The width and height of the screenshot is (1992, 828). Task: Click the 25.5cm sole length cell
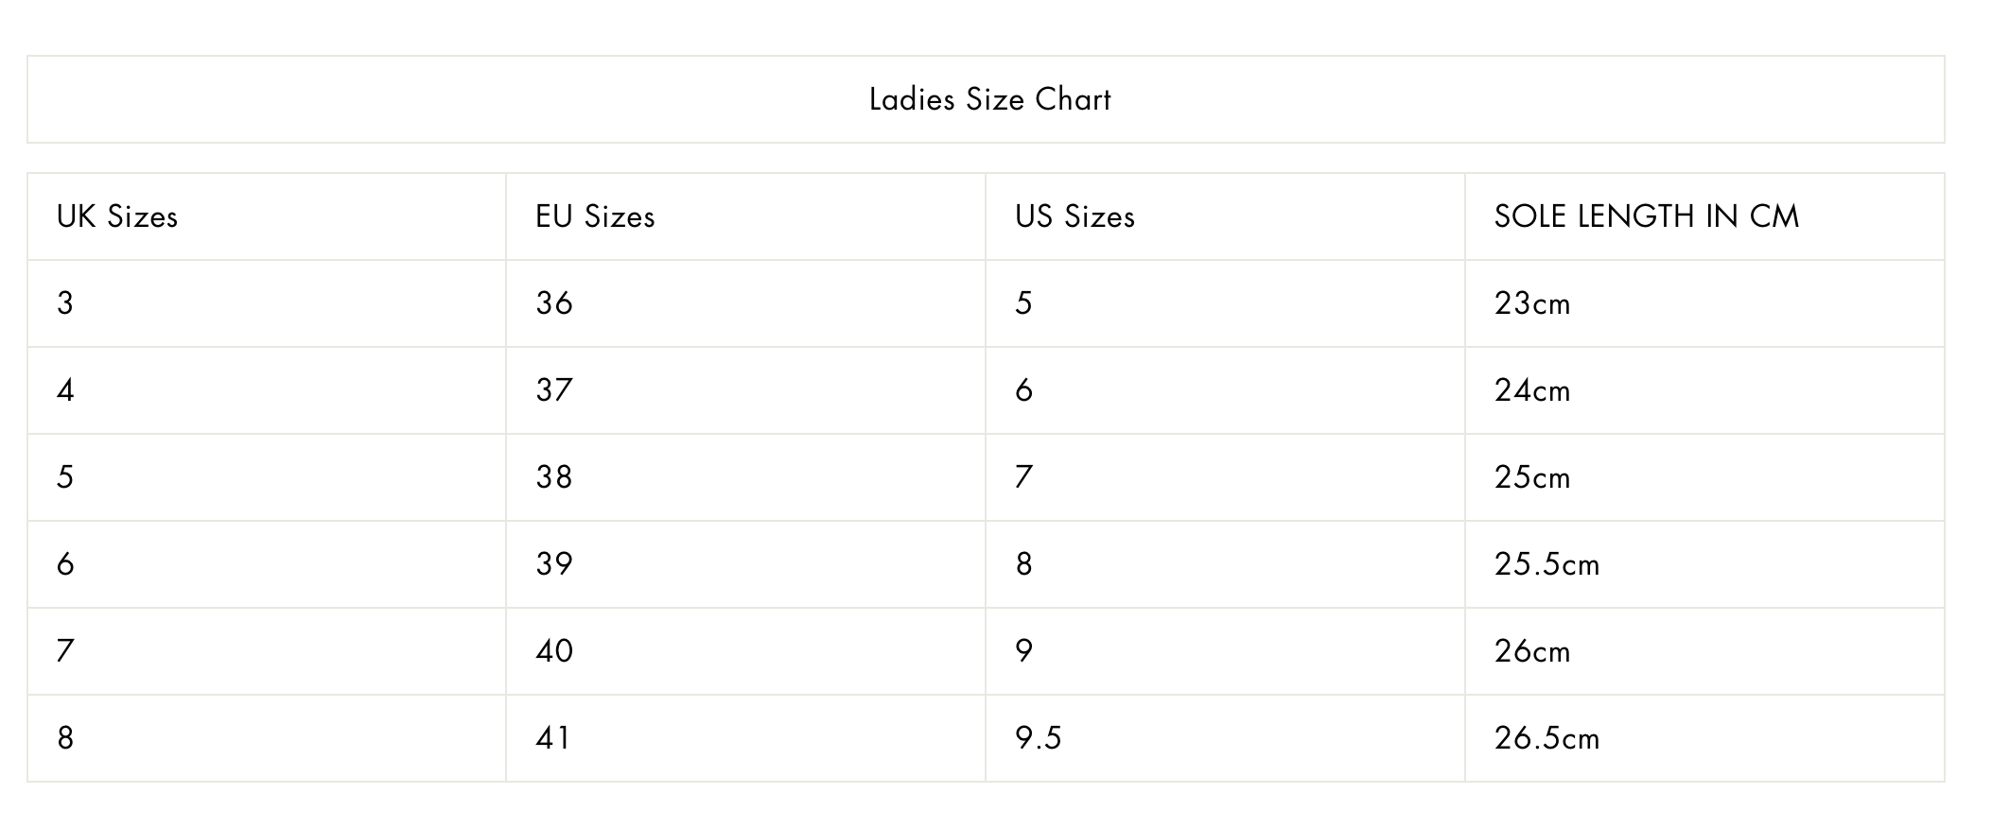(1546, 564)
